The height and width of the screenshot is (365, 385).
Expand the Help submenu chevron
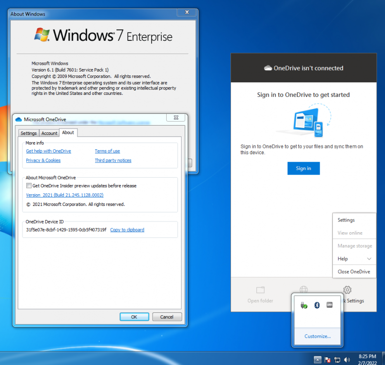point(369,258)
